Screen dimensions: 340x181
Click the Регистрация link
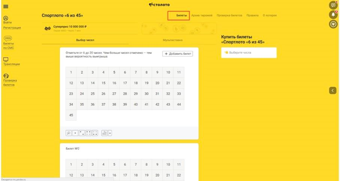[12, 28]
